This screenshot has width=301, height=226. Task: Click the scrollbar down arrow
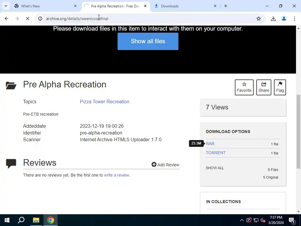tap(298, 212)
